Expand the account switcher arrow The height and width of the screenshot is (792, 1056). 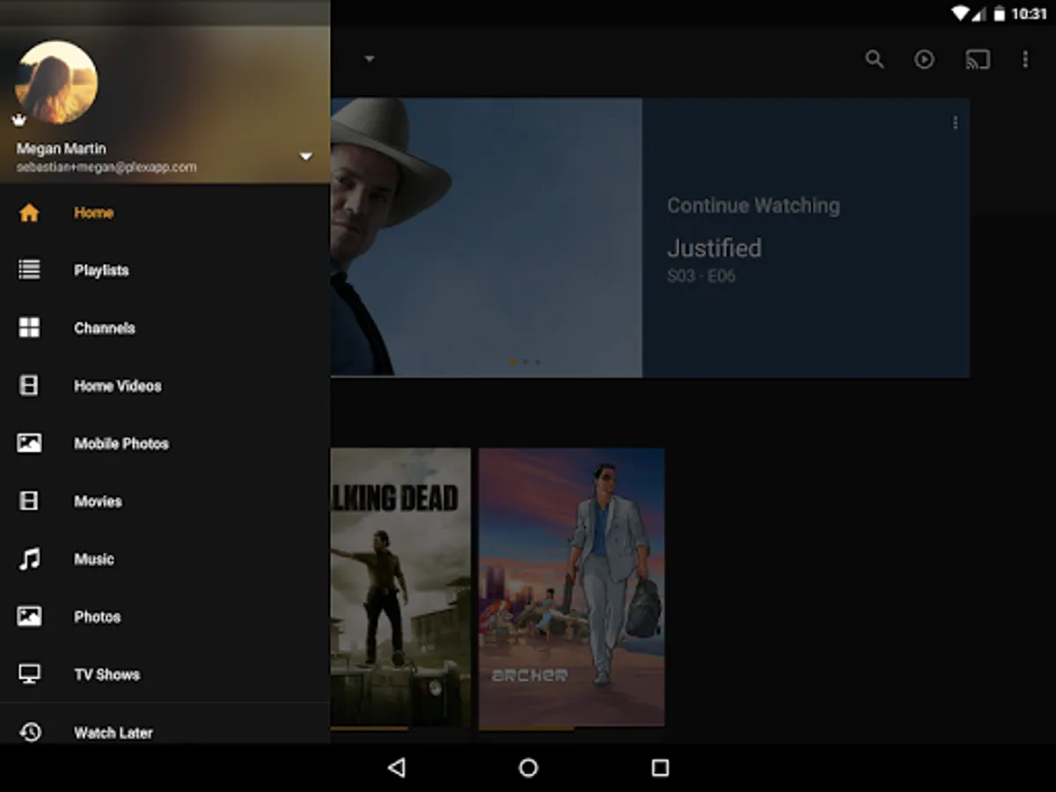(306, 157)
